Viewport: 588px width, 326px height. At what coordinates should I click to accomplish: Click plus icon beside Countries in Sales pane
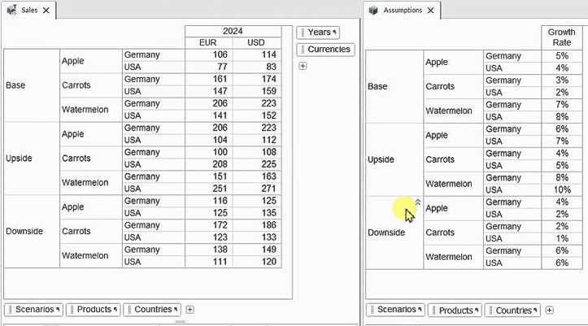(x=189, y=310)
